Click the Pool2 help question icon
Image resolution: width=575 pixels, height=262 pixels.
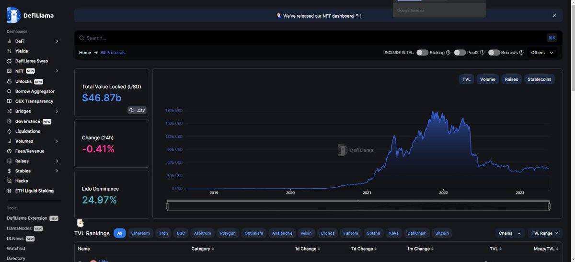tap(483, 53)
